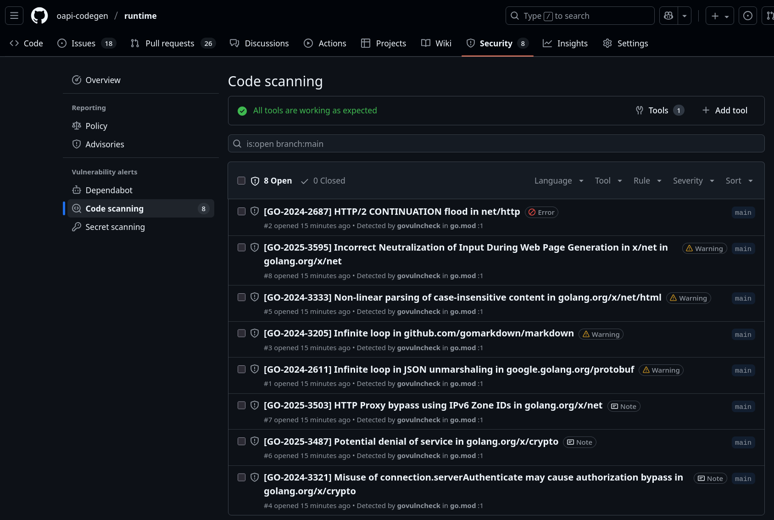Check the GO-2024-3333 alert checkbox

coord(241,297)
